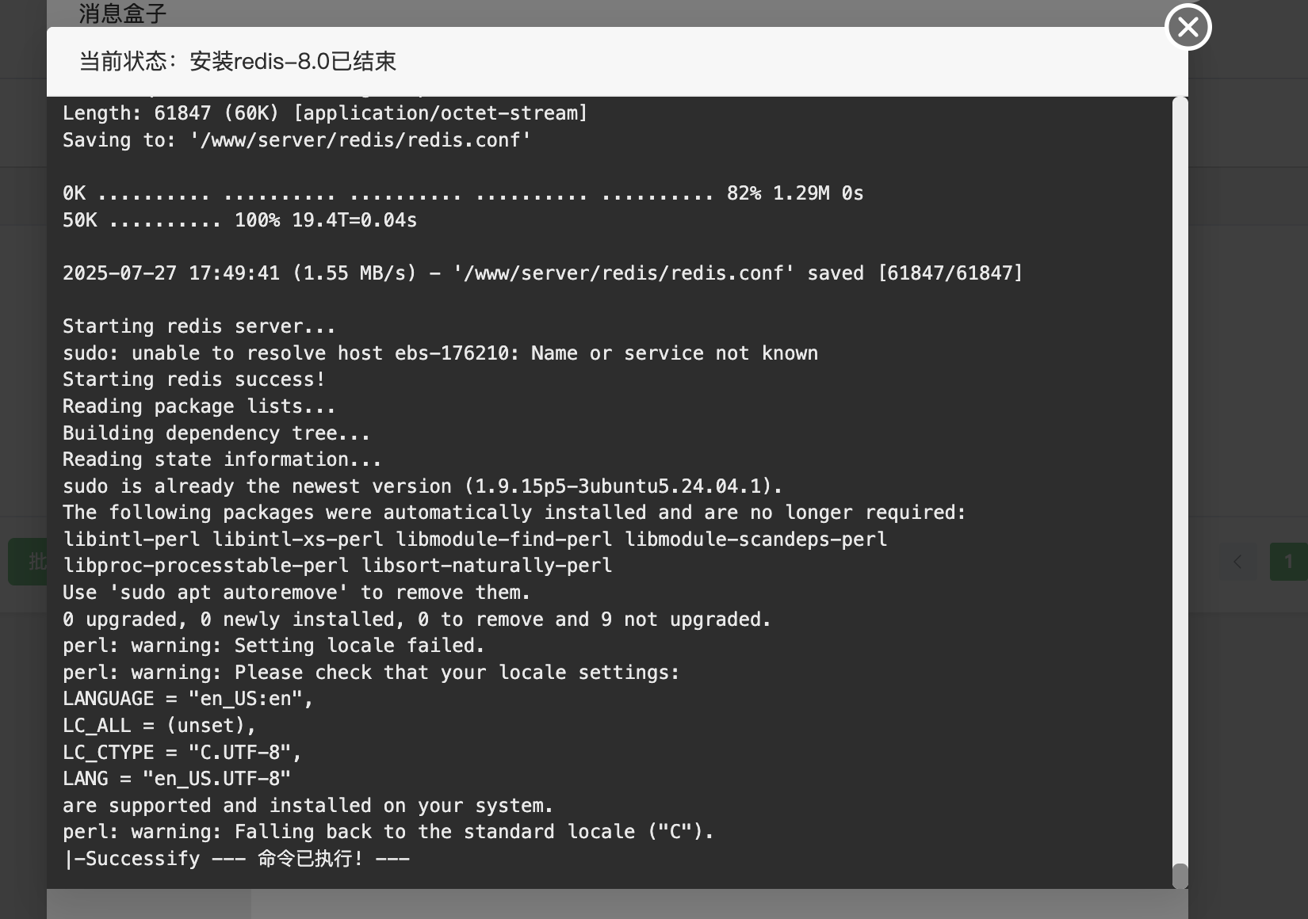Click the 'Reading package lists...' line

[199, 406]
